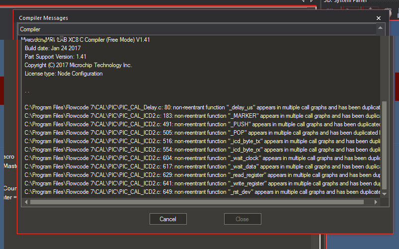Select the '_rst_dev' line 649 warning
Viewport: 399px width, 249px height.
coord(202,192)
